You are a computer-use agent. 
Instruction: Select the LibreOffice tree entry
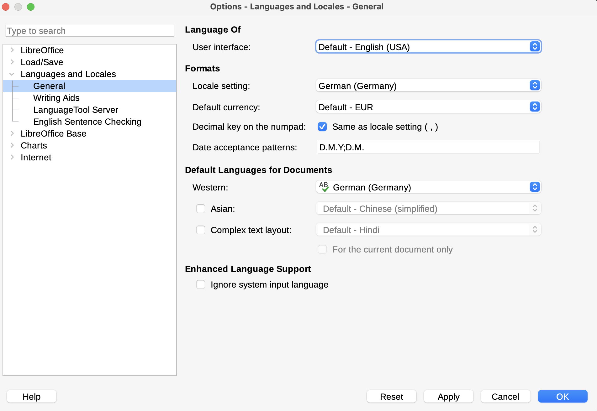pos(42,50)
